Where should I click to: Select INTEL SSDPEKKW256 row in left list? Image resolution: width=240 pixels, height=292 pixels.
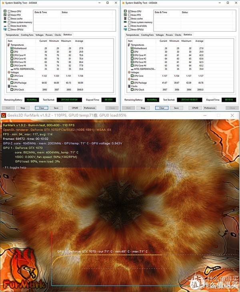(60, 69)
